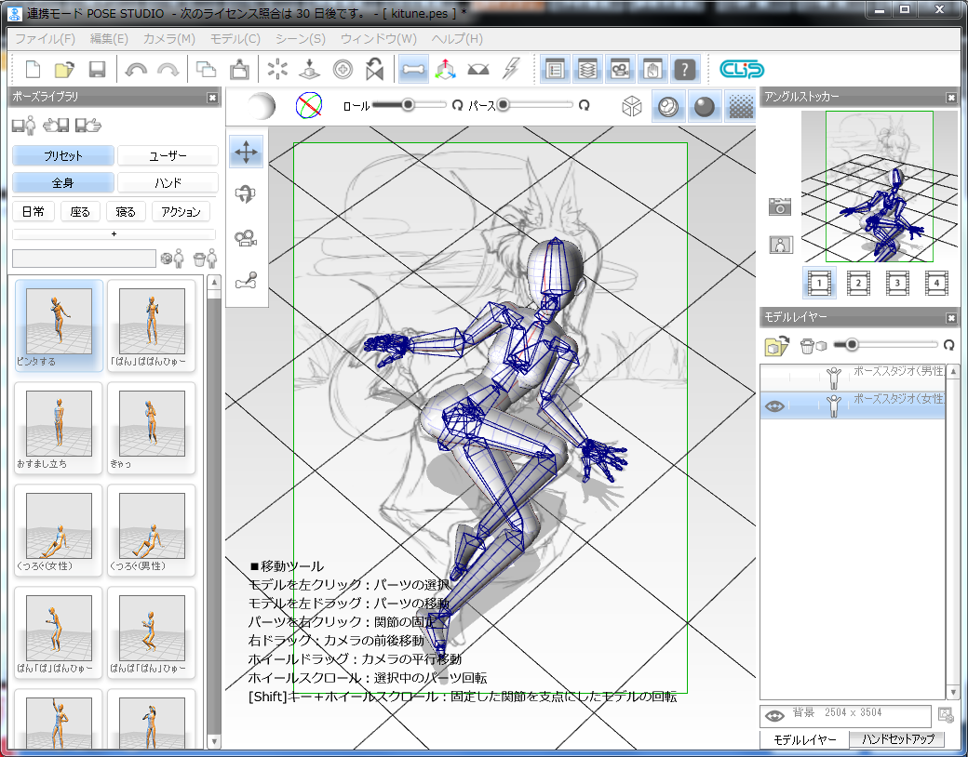Toggle the dotted halftone shading mode

(x=742, y=106)
